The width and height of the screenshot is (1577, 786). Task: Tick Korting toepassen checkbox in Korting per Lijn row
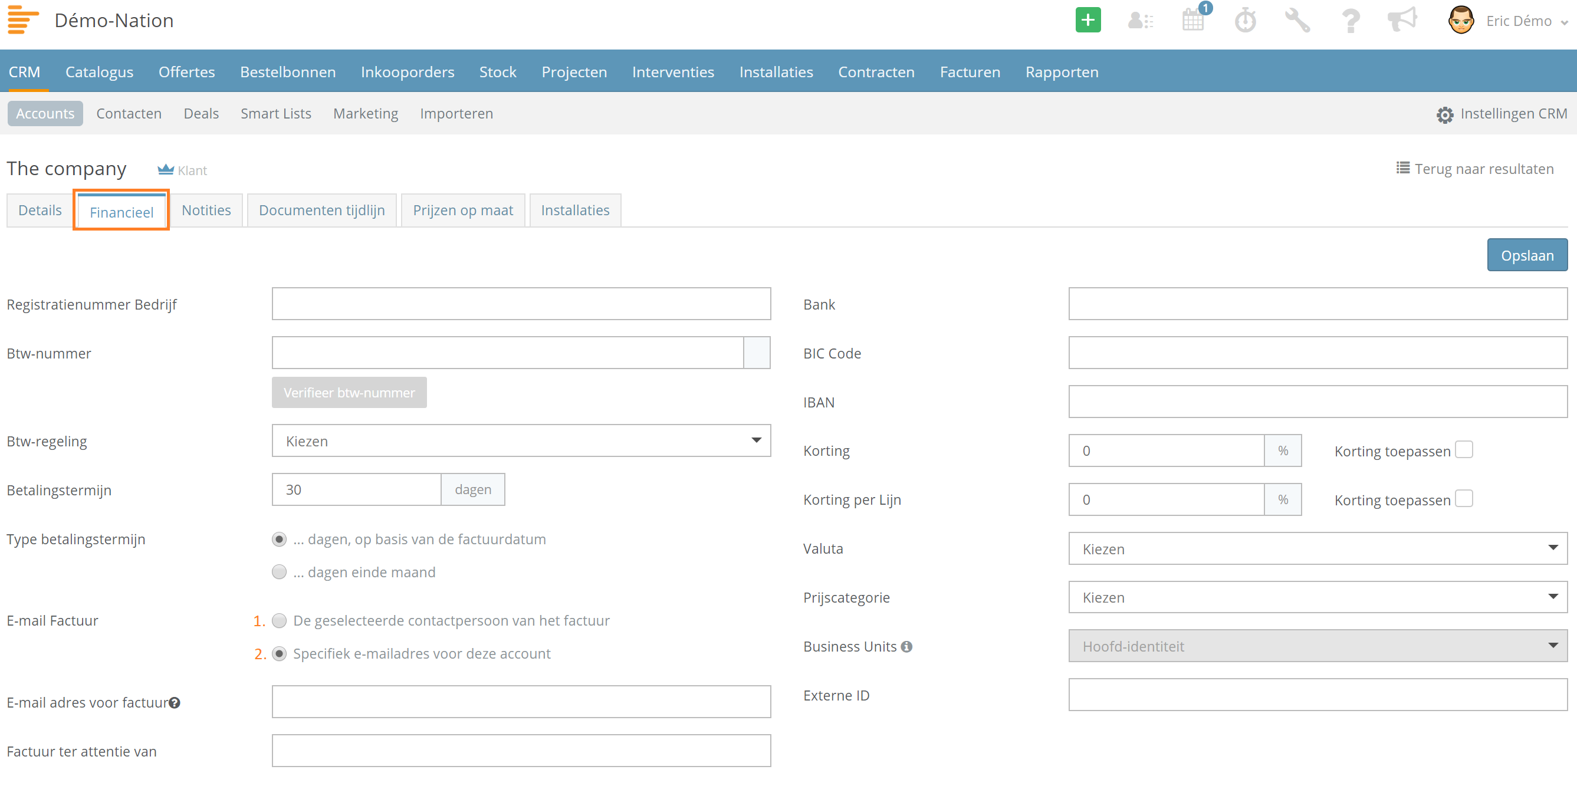pyautogui.click(x=1464, y=499)
